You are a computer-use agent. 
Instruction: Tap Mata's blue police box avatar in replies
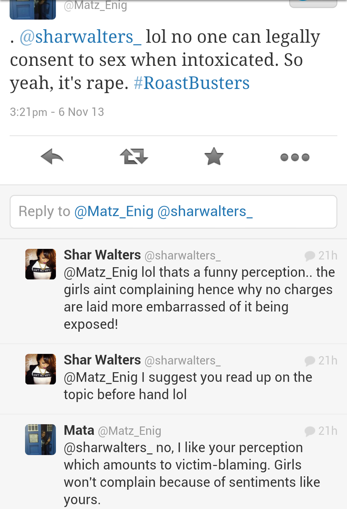tap(41, 439)
